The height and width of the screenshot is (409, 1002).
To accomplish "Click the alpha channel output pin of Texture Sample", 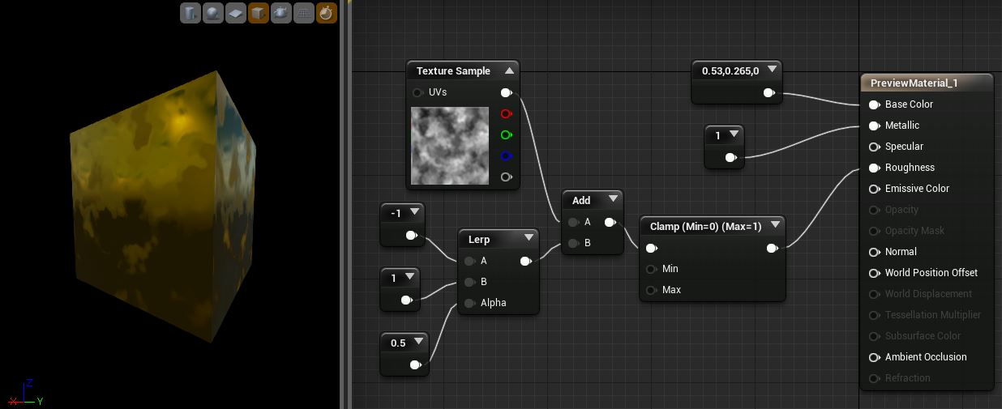I will [507, 177].
